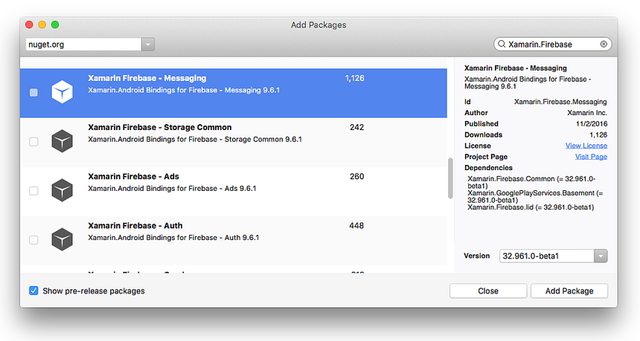Open the View License link

click(x=586, y=146)
